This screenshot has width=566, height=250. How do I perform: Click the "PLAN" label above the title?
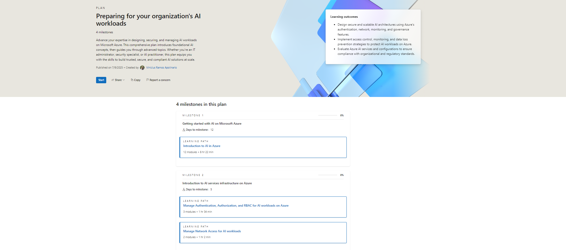click(100, 8)
